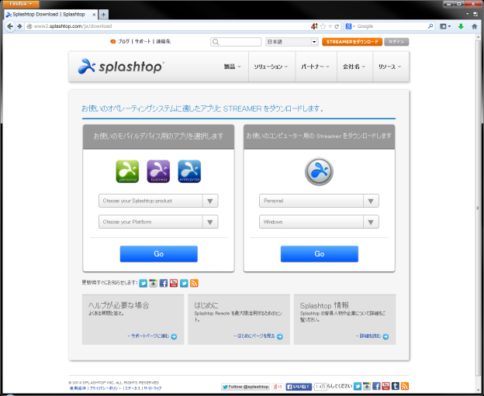Image resolution: width=484 pixels, height=396 pixels.
Task: Reload the page with the refresh icon
Action: [x=337, y=26]
